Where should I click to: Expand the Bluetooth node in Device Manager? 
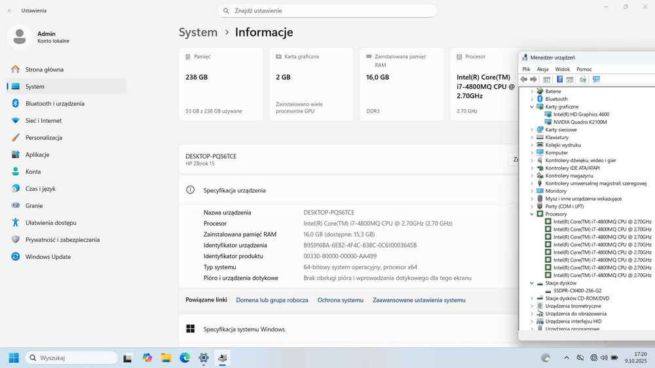point(532,99)
